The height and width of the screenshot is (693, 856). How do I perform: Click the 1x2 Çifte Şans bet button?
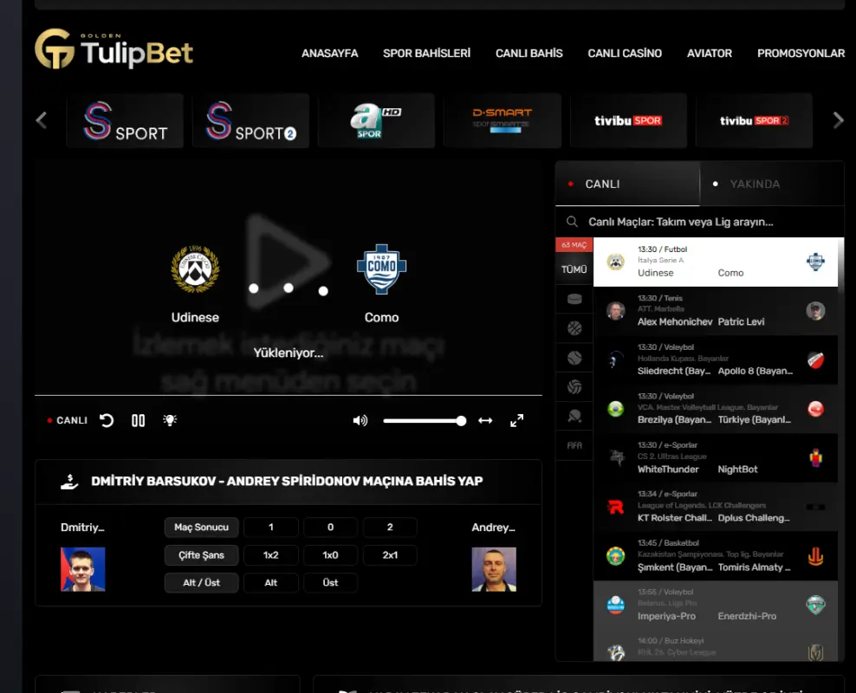coord(270,555)
